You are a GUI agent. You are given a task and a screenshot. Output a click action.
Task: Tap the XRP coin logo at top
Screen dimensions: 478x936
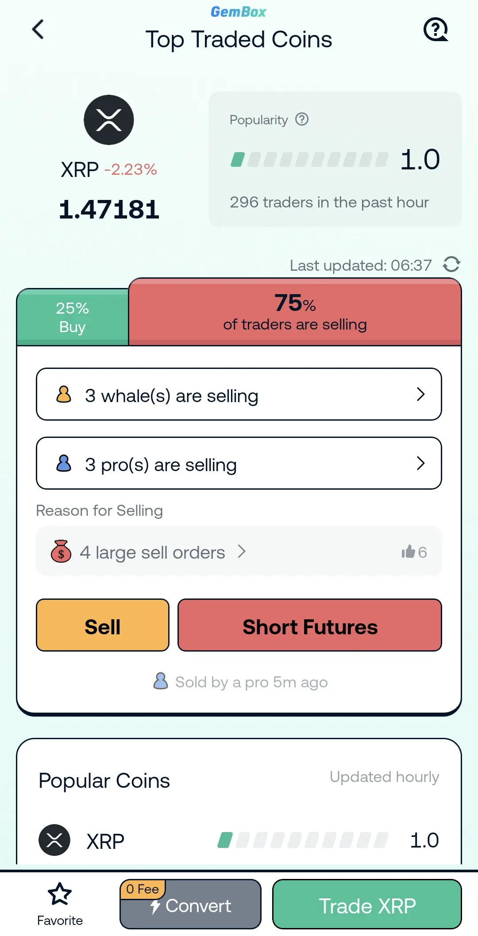tap(109, 120)
